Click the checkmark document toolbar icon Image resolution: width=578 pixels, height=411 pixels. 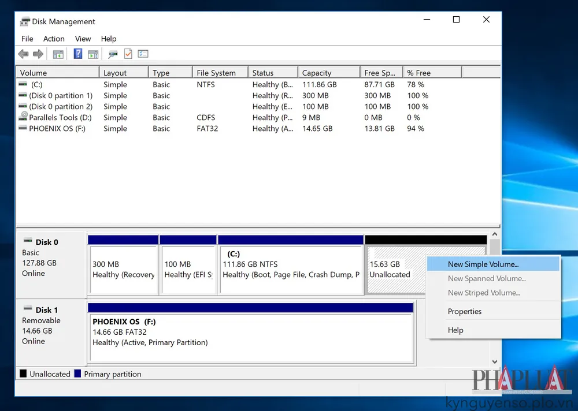128,54
